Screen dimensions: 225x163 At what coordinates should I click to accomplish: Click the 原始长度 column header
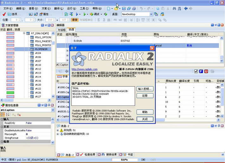pyautogui.click(x=171, y=81)
